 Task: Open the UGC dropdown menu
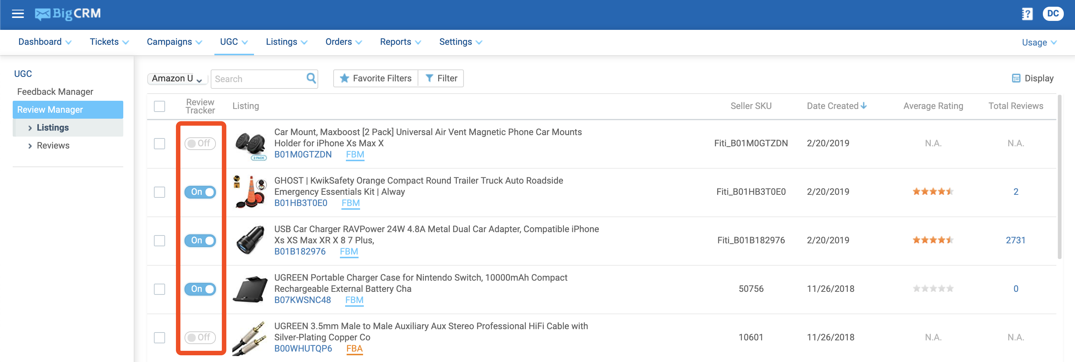pos(234,42)
